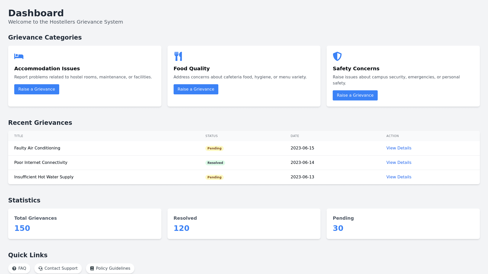Click the question mark FAQ icon
The height and width of the screenshot is (274, 488).
[x=14, y=268]
